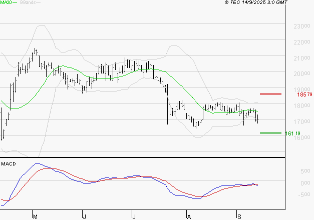This screenshot has width=314, height=220.
Task: Click the S month marker on time axis
Action: pyautogui.click(x=239, y=216)
